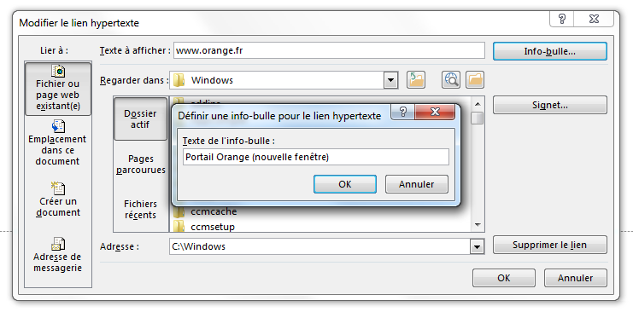Click the up one folder icon
The height and width of the screenshot is (312, 633).
coord(416,80)
